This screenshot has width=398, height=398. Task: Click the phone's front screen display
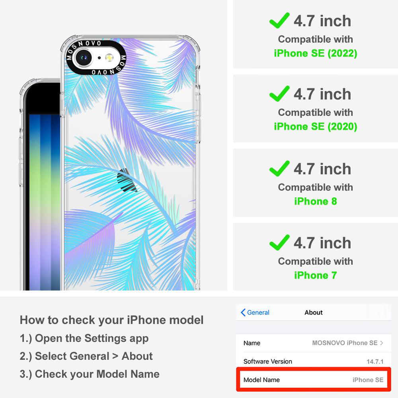[45, 202]
